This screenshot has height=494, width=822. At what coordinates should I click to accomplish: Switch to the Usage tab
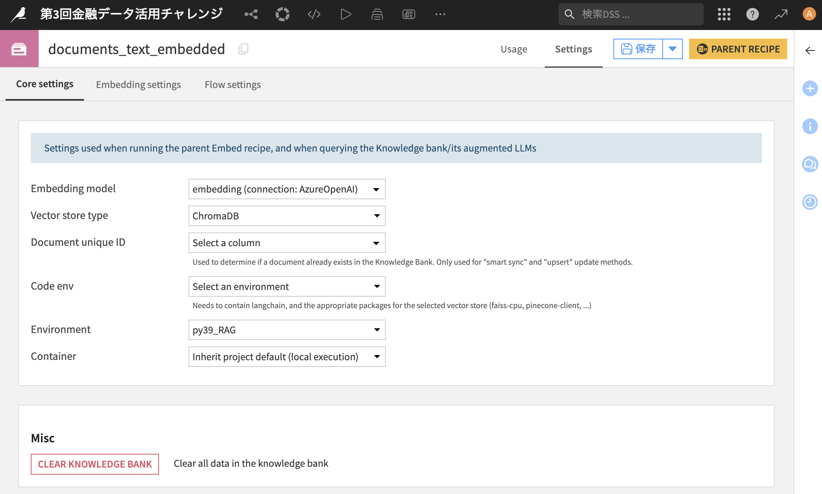coord(514,49)
